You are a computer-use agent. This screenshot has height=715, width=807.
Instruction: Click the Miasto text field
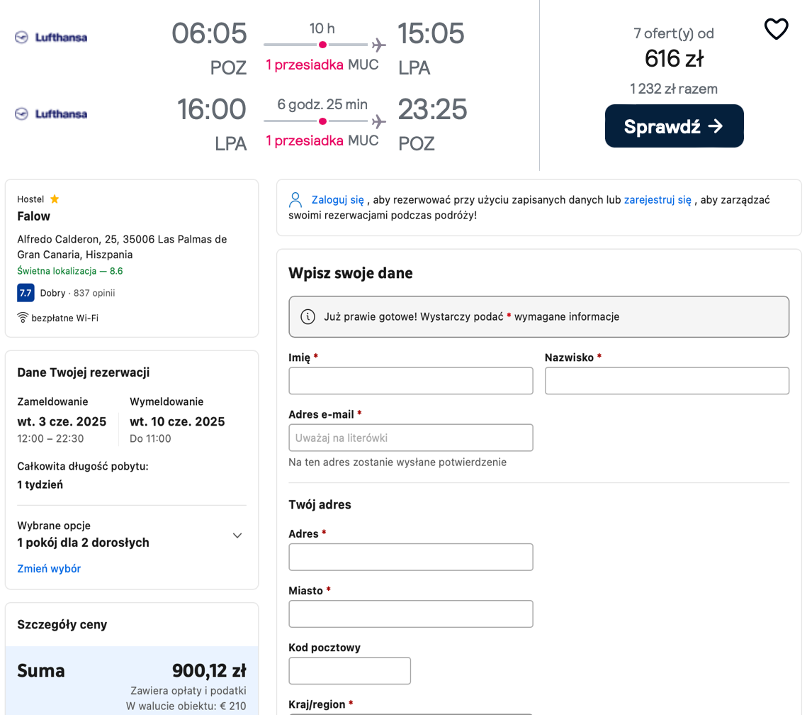[x=411, y=614]
